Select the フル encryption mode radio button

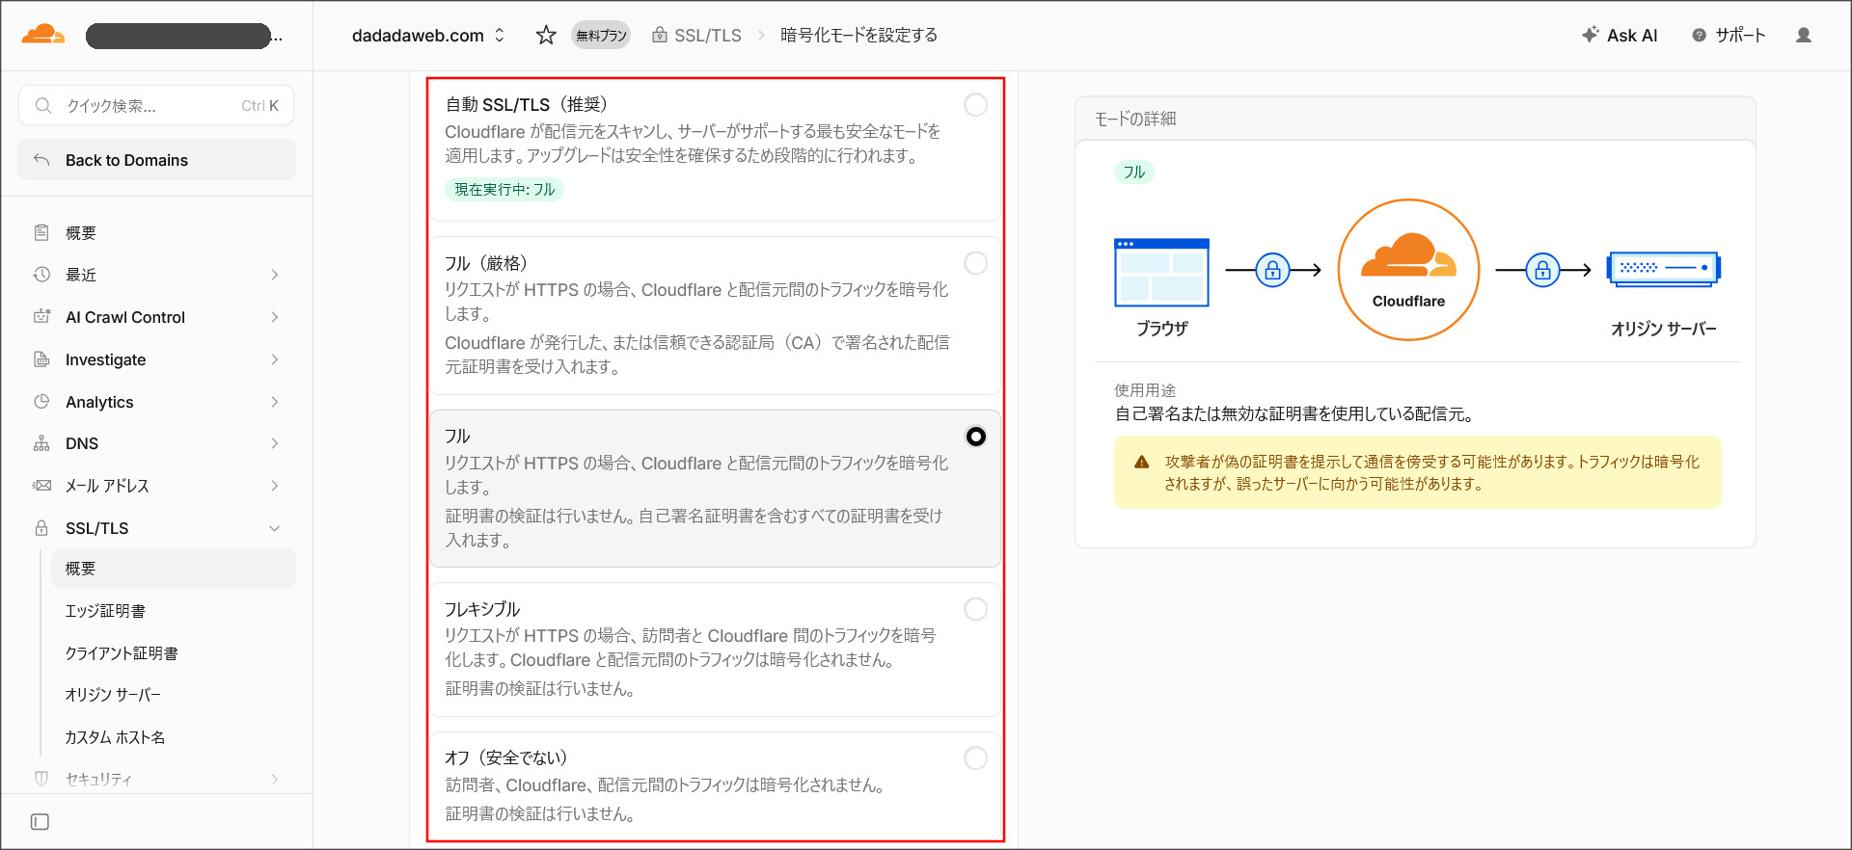976,437
